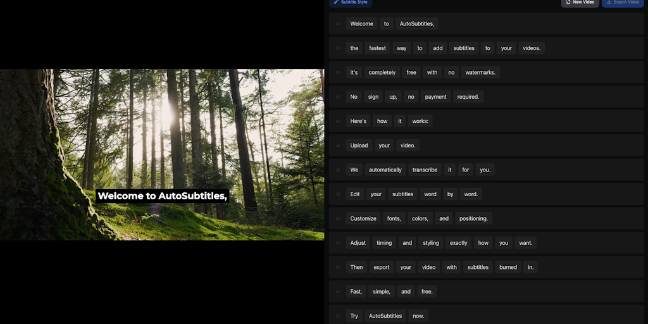Screen dimensions: 648x324
Task: Click "how" in the "Adjust timing" line
Action: [x=483, y=243]
